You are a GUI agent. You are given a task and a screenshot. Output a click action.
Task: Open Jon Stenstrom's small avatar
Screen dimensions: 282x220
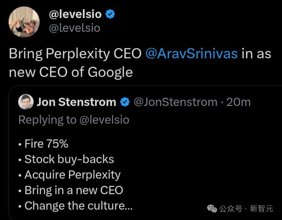click(26, 102)
